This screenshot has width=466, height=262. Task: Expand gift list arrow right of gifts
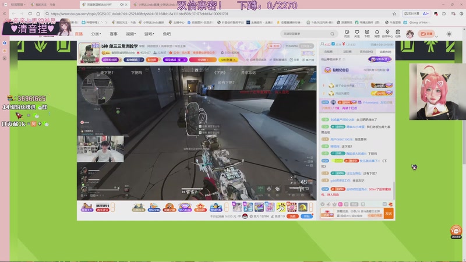(x=311, y=207)
